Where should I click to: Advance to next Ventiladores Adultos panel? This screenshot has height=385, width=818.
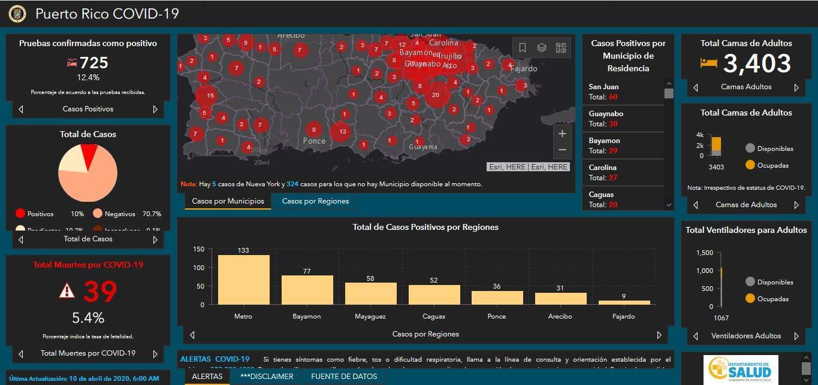[796, 336]
